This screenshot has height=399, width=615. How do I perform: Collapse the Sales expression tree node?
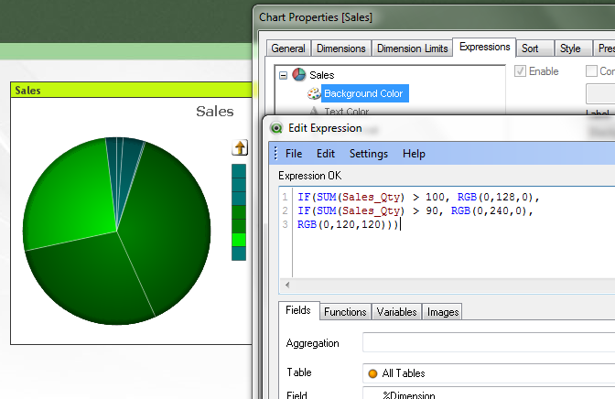click(x=283, y=75)
